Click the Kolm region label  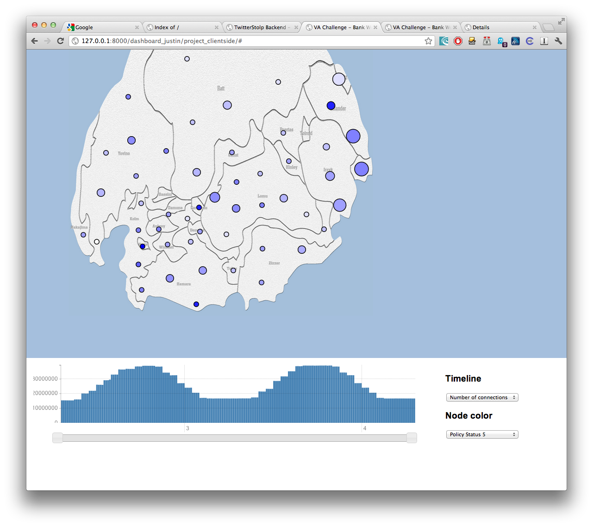tap(134, 219)
